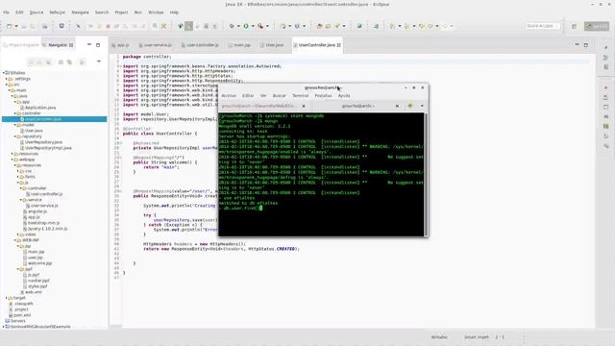The image size is (615, 346).
Task: Open the Edit menu in Eclipse
Action: (x=19, y=12)
